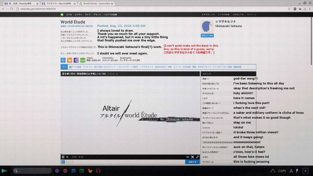Select the トリプルミリオン突破 tag
The image size is (313, 176).
[x=222, y=67]
